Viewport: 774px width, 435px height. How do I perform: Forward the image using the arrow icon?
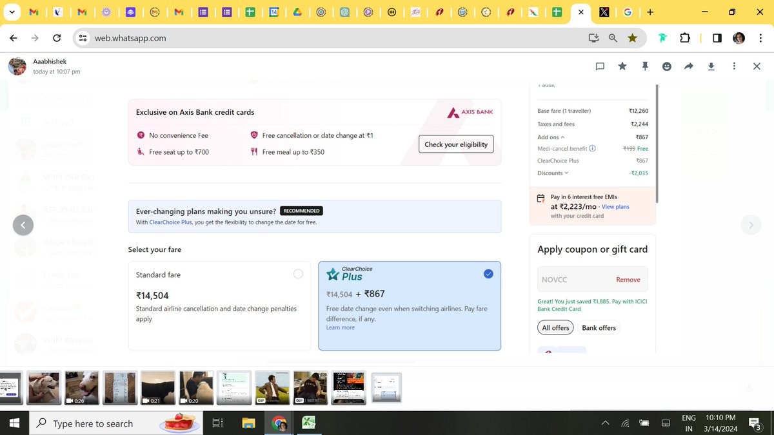[x=689, y=66]
